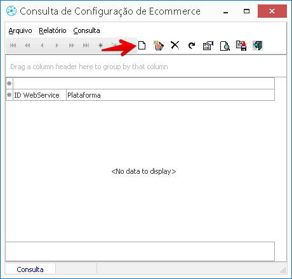Jump back a page with the double-left arrow
Screen dimensions: 292x279
pyautogui.click(x=27, y=45)
